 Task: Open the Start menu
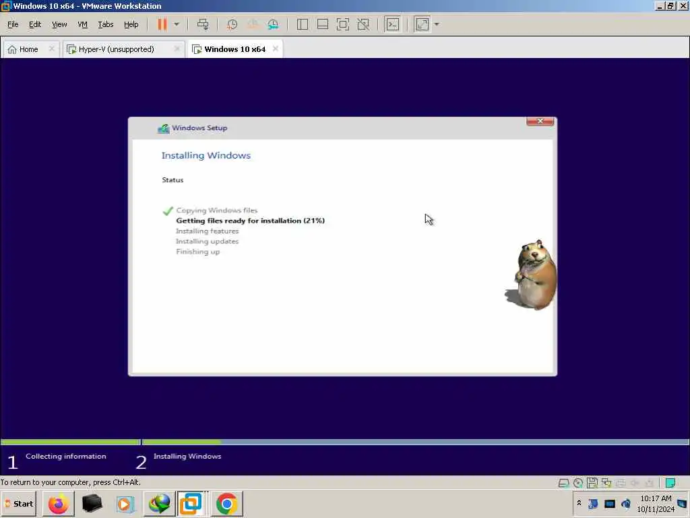(18, 503)
